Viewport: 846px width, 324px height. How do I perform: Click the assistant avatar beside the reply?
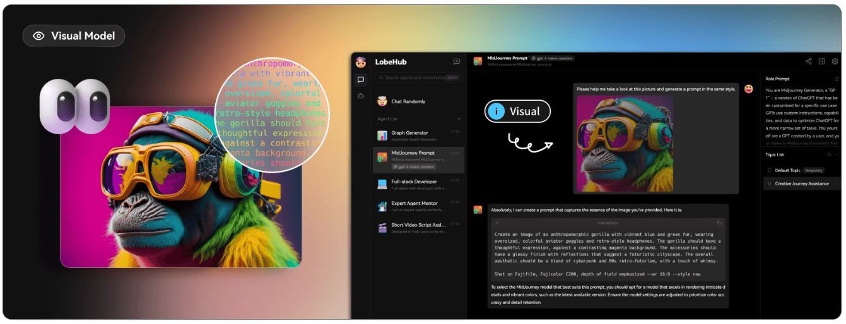[x=478, y=209]
